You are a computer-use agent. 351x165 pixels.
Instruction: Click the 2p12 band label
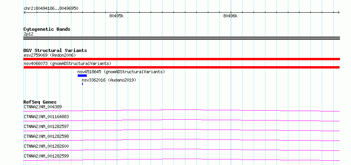point(28,34)
